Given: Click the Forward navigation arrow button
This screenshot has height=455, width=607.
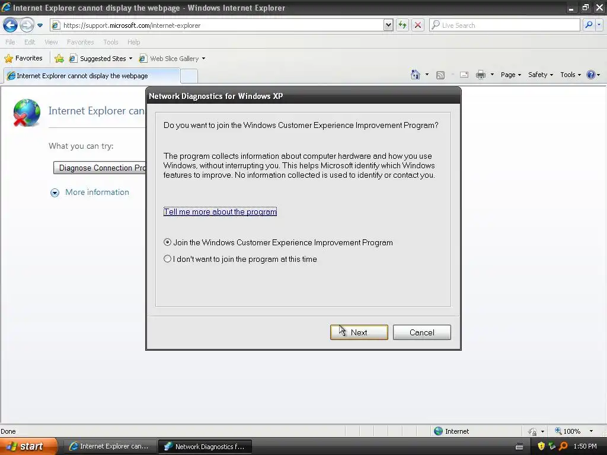Looking at the screenshot, I should click(27, 25).
